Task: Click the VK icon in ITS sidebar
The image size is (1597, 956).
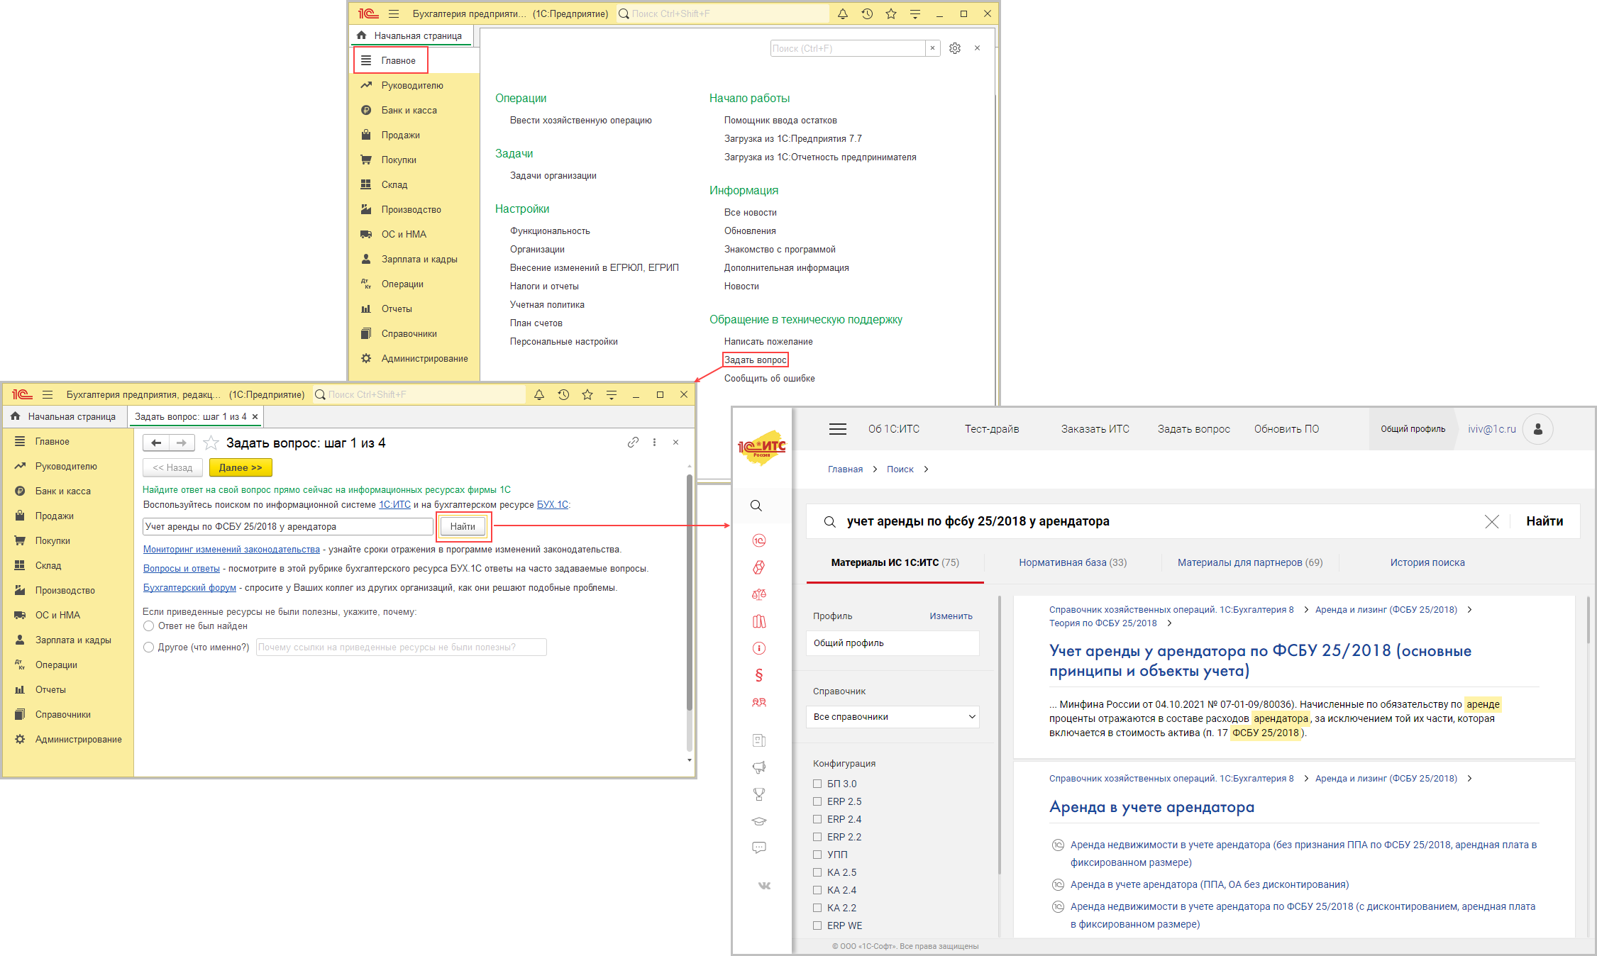Action: pos(764,885)
